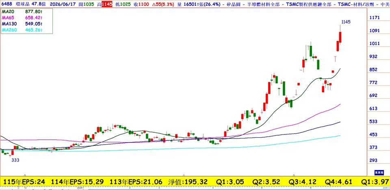The height and width of the screenshot is (190, 390).
Task: Click the 萬寶龍 logo badge
Action: (379, 173)
